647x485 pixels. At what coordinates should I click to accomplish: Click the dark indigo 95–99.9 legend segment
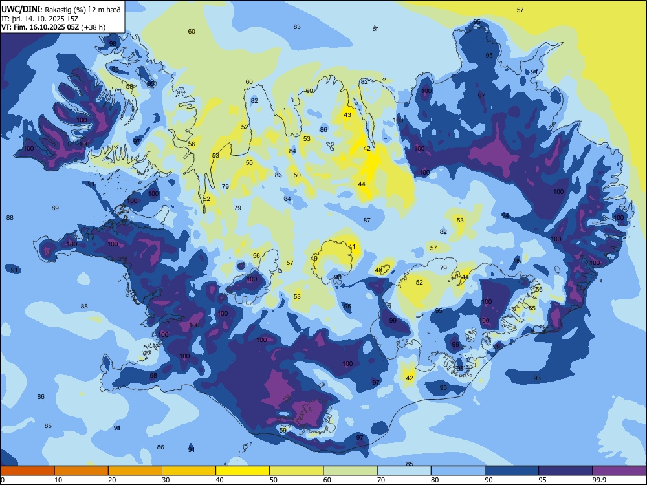point(565,471)
